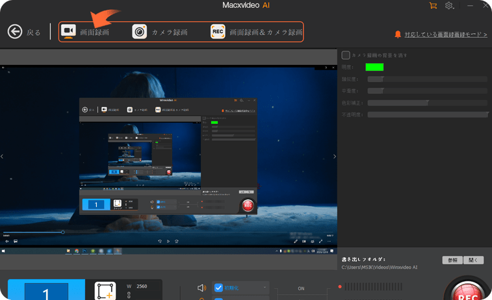The height and width of the screenshot is (300, 492).
Task: Click the back arrow icon beside 戻る
Action: coord(15,32)
